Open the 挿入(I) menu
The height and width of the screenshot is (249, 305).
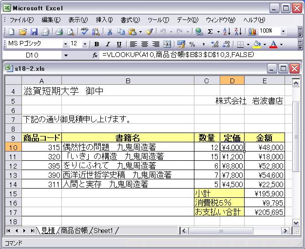pyautogui.click(x=104, y=20)
